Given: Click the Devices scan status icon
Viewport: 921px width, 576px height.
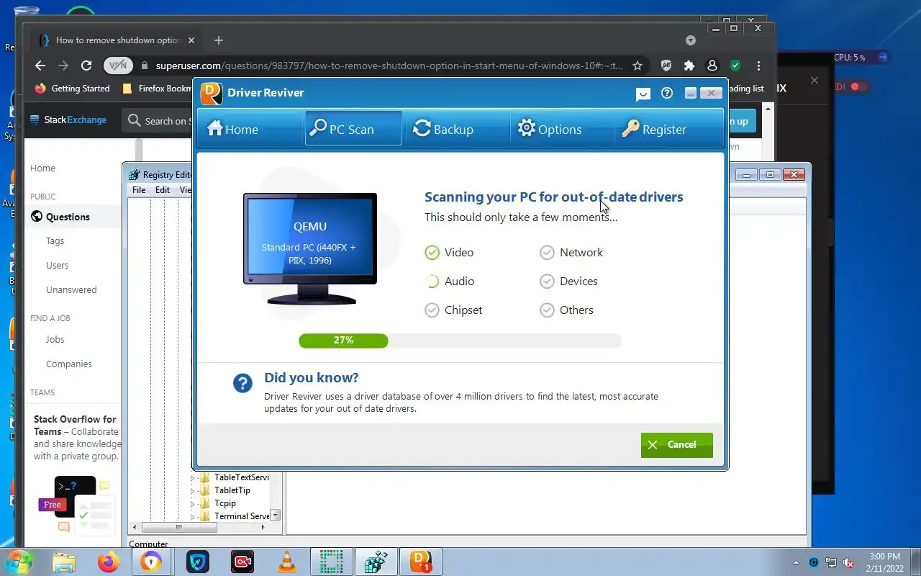Looking at the screenshot, I should pos(548,282).
